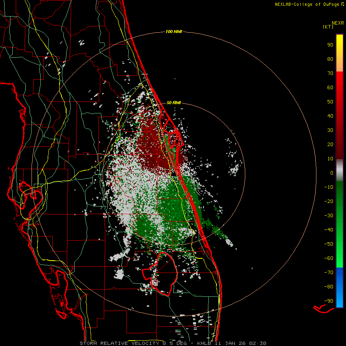Select the Storm Relative Velocity caption at bottom
Viewport: 346px width, 346px height.
(x=173, y=343)
